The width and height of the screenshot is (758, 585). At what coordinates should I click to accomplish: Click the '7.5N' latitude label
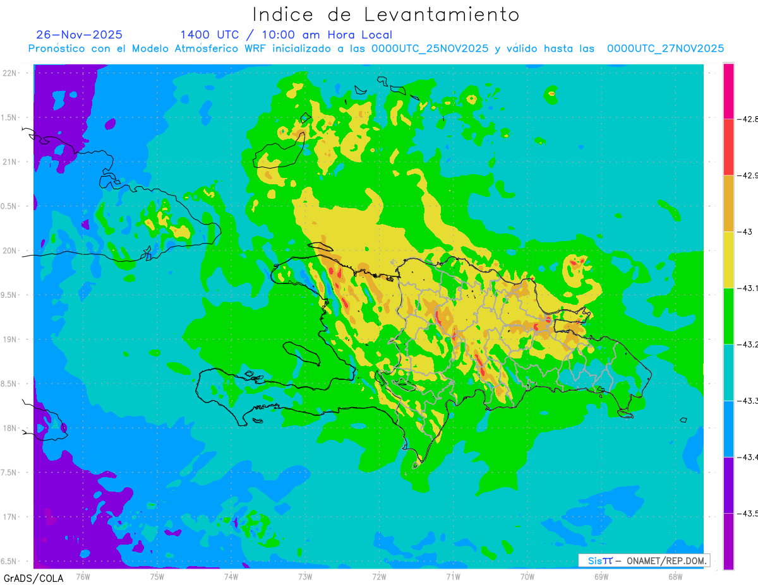point(9,473)
